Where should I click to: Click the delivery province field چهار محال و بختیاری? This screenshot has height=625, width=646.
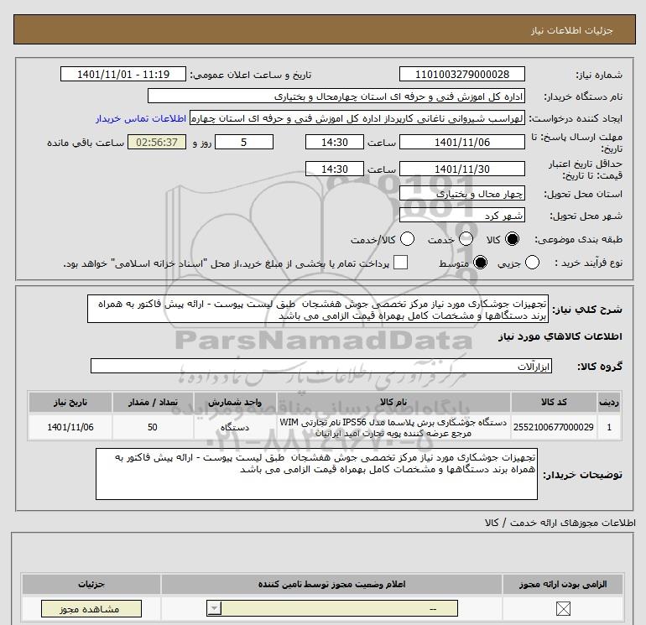coord(461,194)
